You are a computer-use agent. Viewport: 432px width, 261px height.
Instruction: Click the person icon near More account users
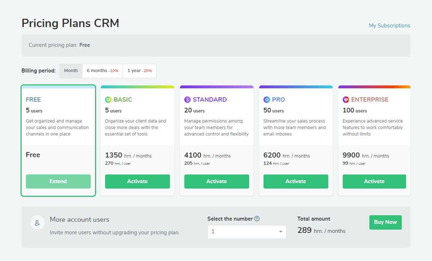[x=37, y=222]
